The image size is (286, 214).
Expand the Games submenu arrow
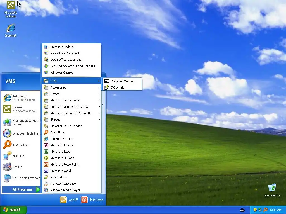coord(99,94)
